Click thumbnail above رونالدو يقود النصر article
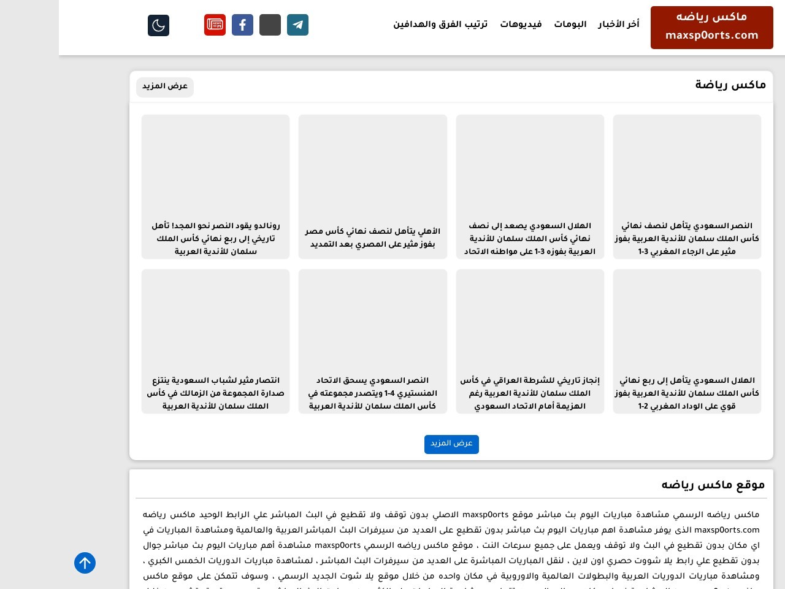 pyautogui.click(x=216, y=166)
